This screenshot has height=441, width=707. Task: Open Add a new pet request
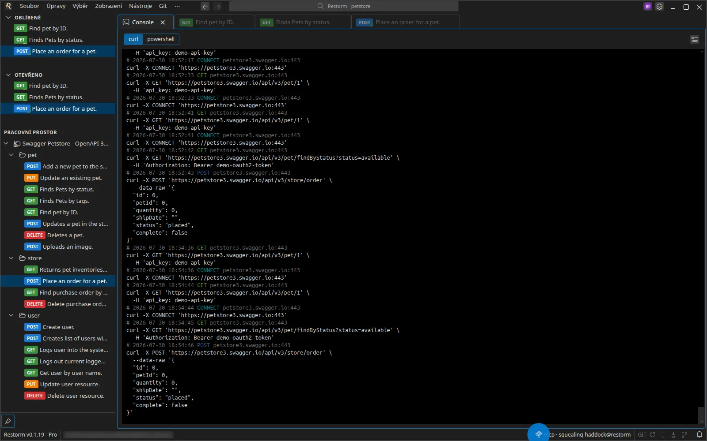point(58,167)
